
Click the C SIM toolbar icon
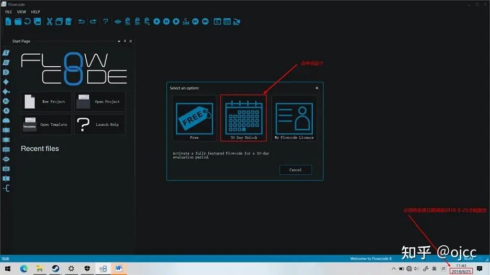[x=186, y=21]
